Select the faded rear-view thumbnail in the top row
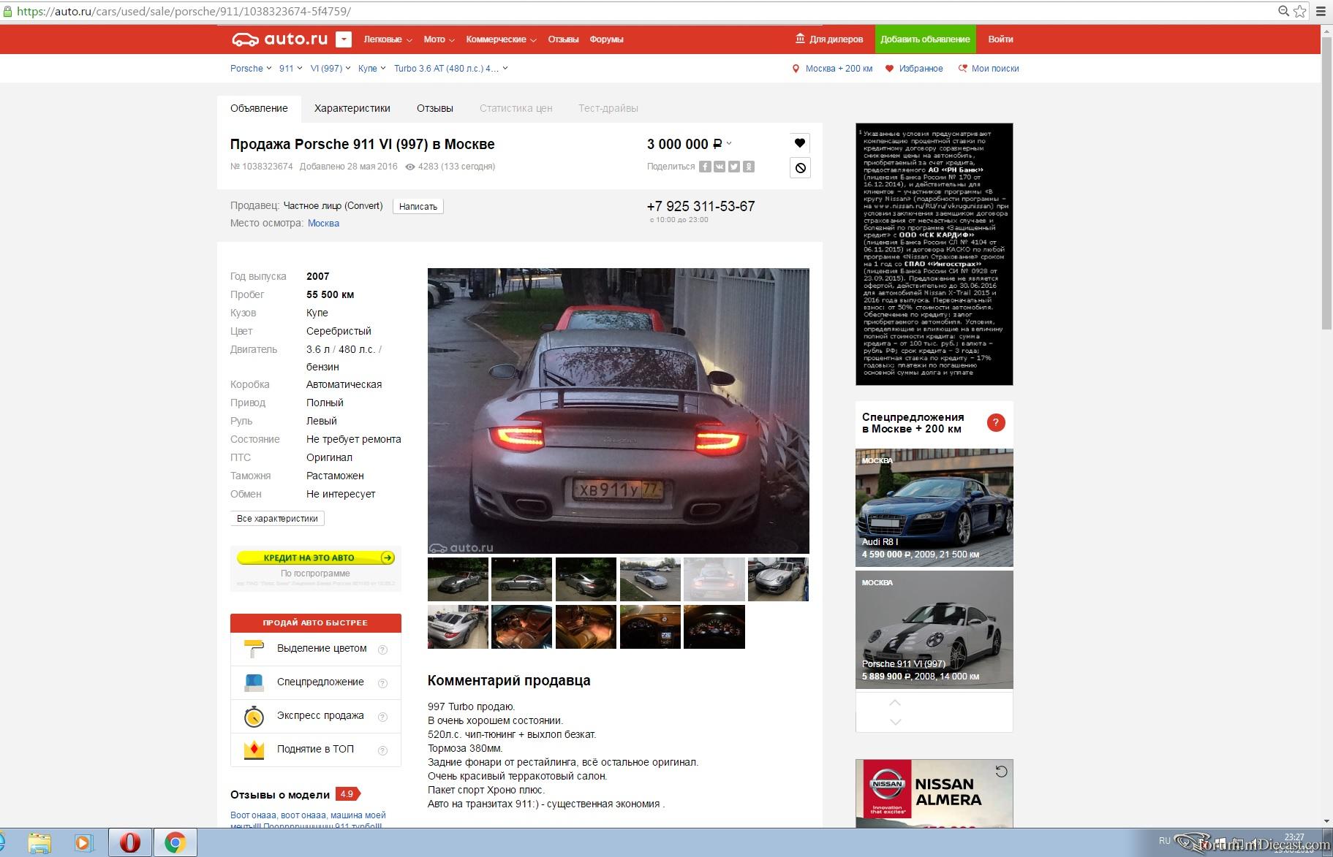Viewport: 1333px width, 857px height. click(714, 579)
